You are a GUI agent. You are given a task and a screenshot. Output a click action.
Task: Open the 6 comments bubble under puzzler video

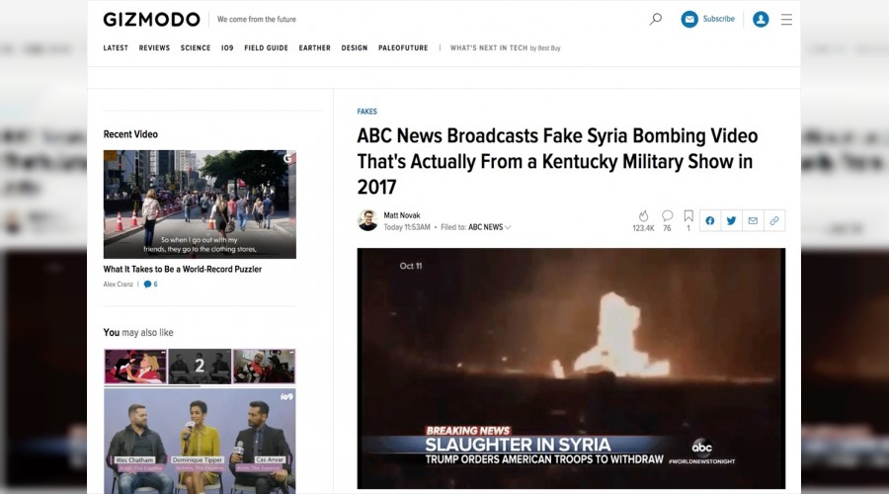click(151, 285)
